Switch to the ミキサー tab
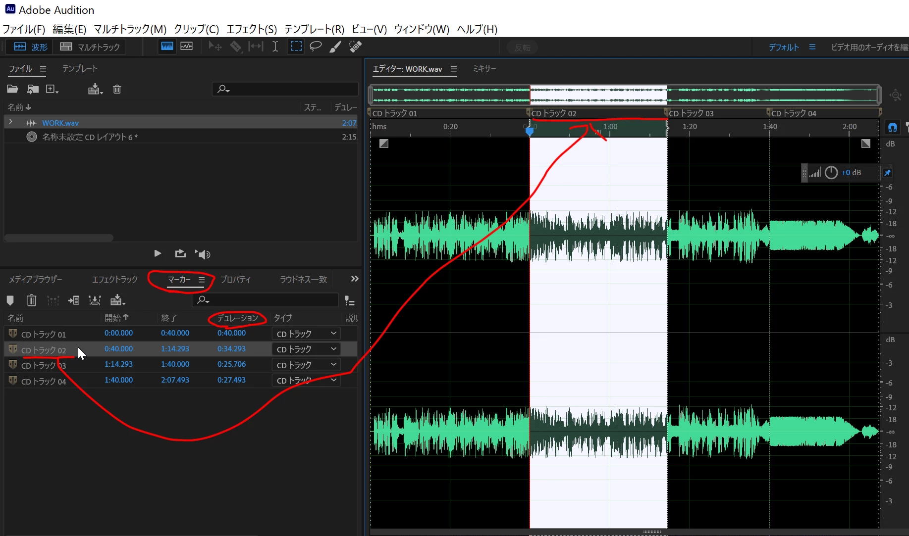 (484, 69)
